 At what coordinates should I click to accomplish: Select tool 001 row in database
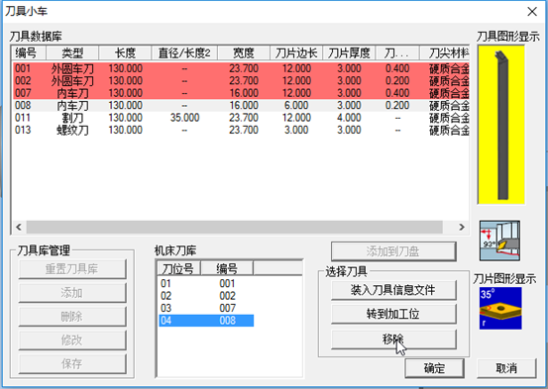[241, 68]
